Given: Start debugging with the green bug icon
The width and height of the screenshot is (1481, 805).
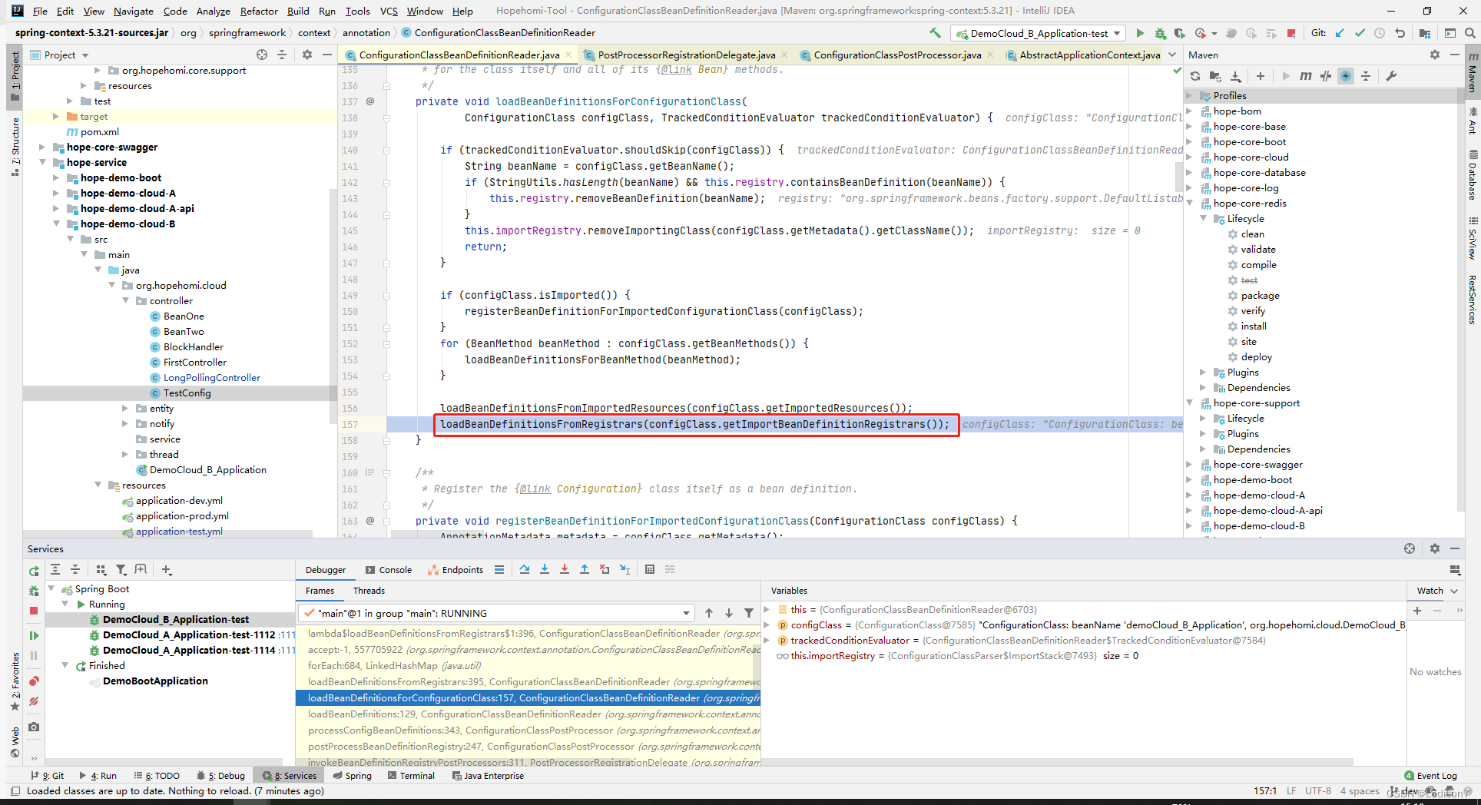Looking at the screenshot, I should [x=1160, y=33].
